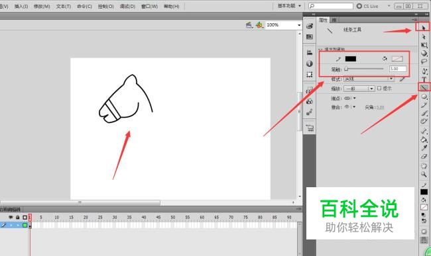Open the CS Live dropdown arrow
The width and height of the screenshot is (431, 256).
[389, 6]
